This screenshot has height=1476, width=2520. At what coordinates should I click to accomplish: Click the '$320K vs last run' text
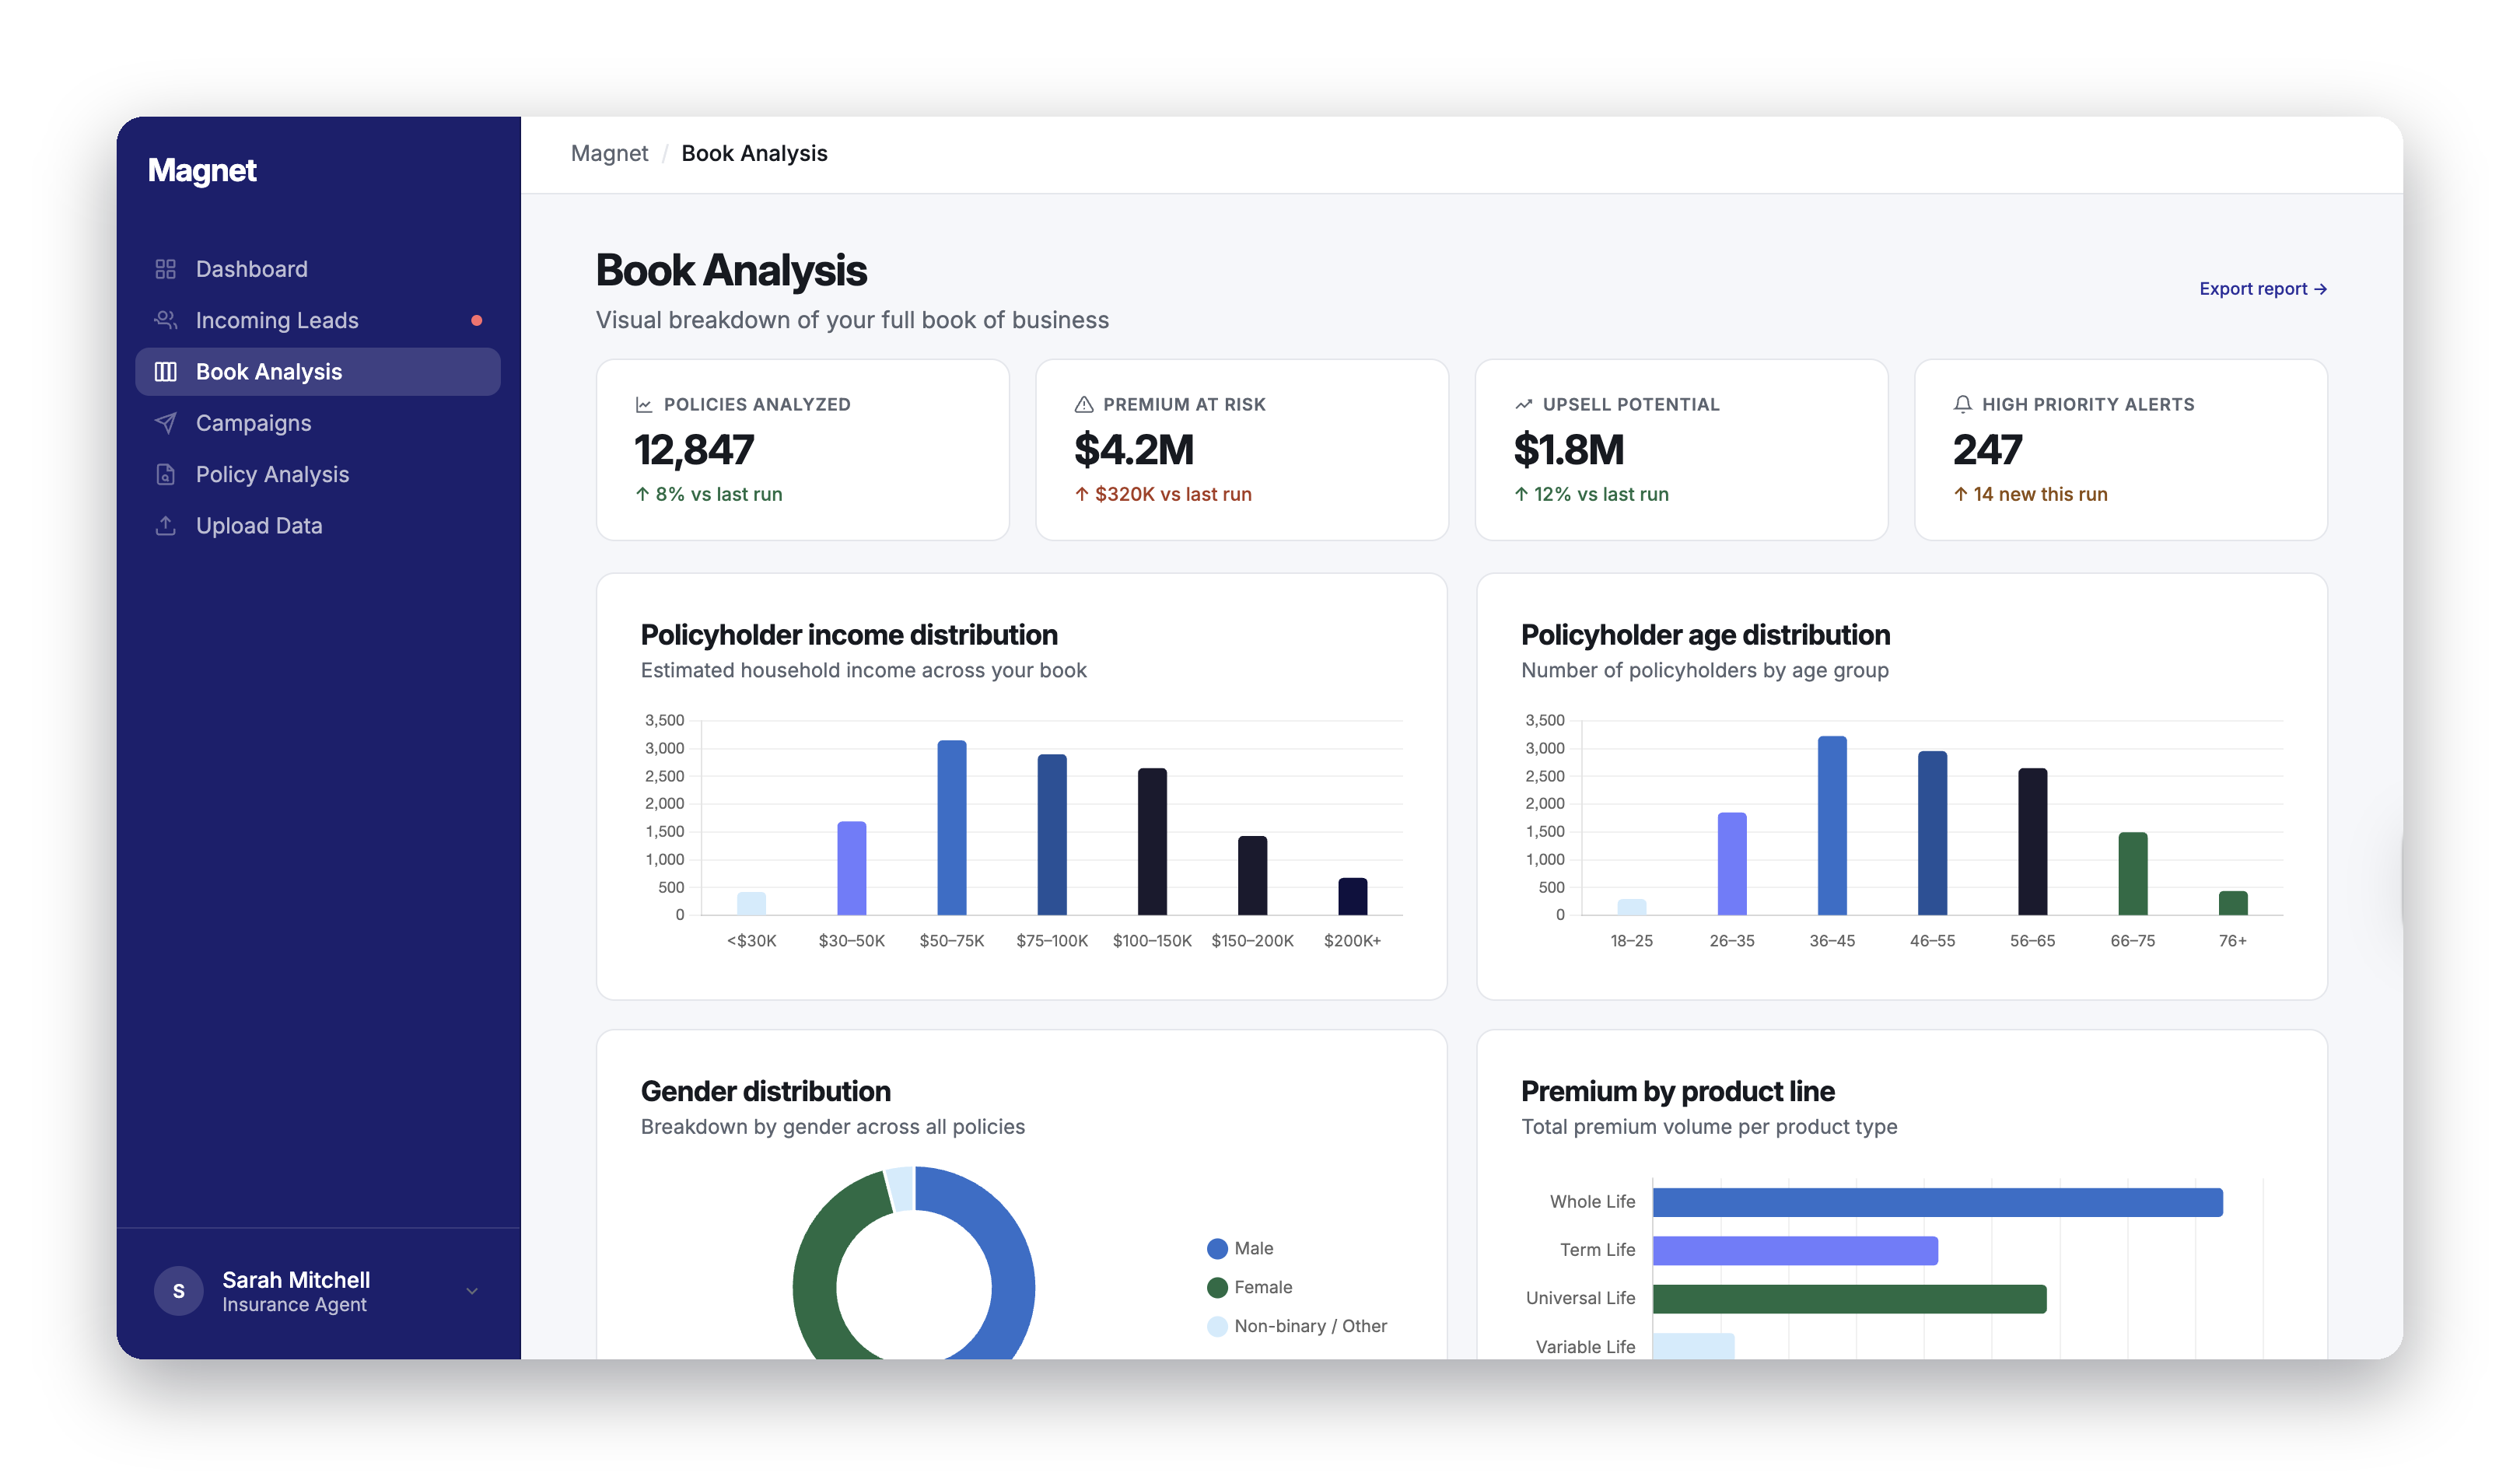click(1173, 494)
